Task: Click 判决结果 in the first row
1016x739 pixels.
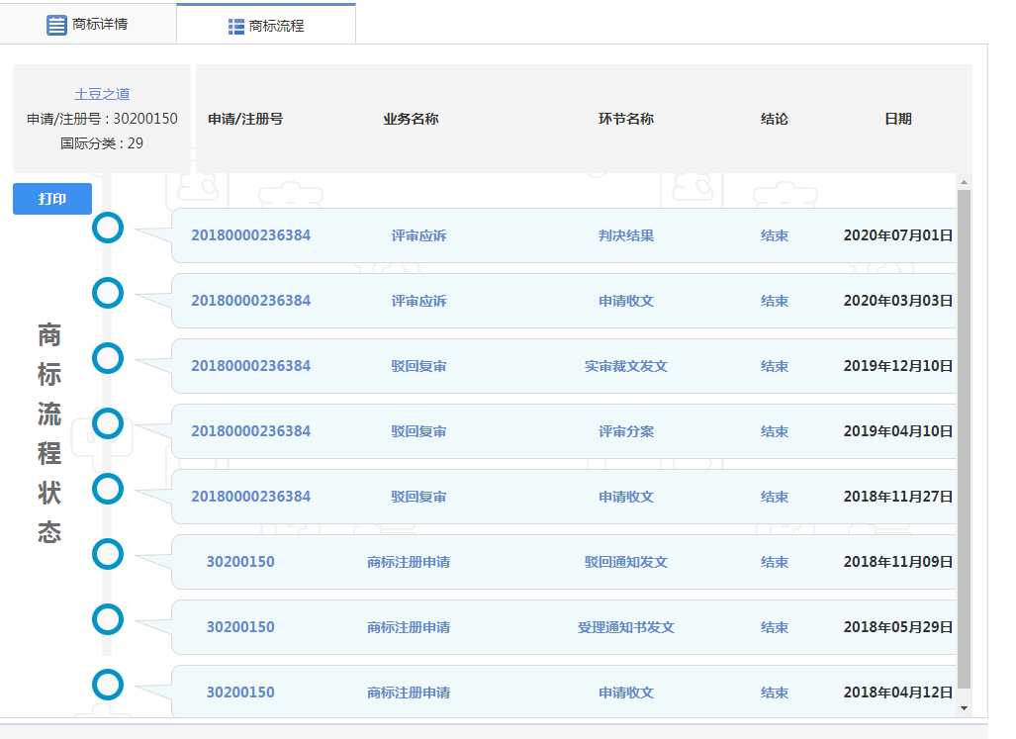Action: (x=625, y=235)
